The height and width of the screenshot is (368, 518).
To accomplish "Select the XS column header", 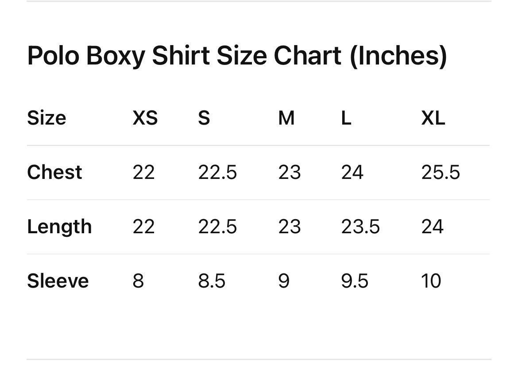I will [145, 118].
